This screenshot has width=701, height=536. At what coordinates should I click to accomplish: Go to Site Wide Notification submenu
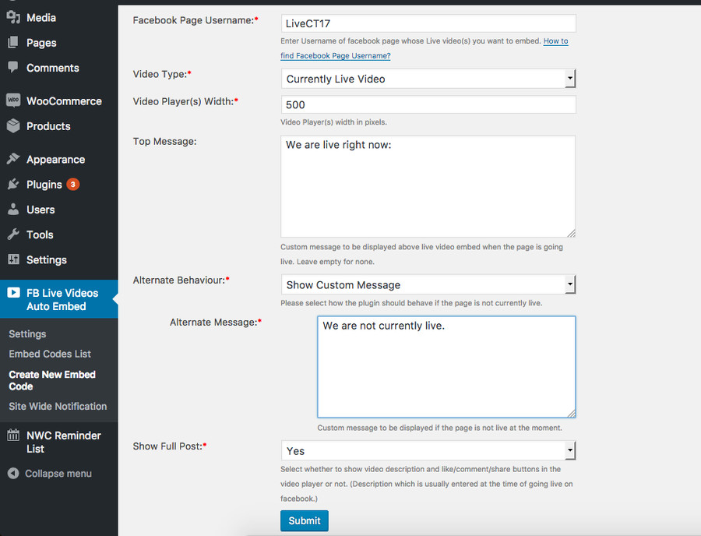(58, 406)
